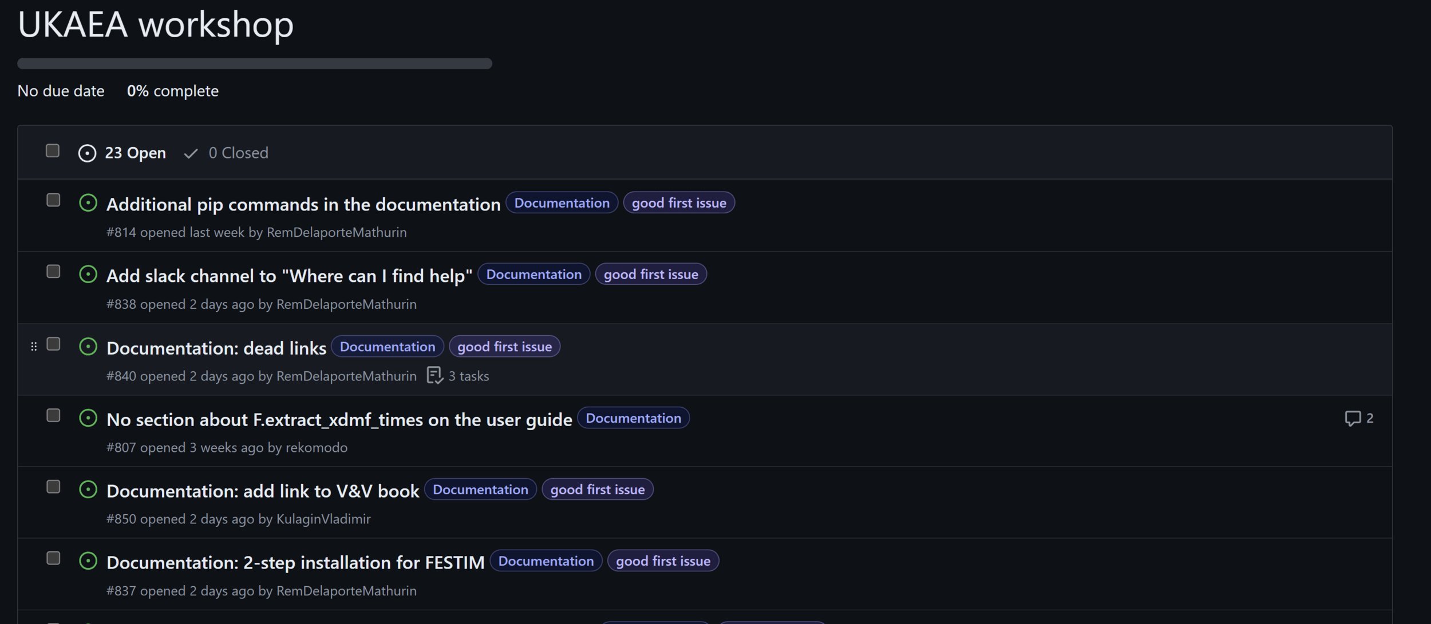Click Documentation label on V&V book issue

pyautogui.click(x=480, y=490)
